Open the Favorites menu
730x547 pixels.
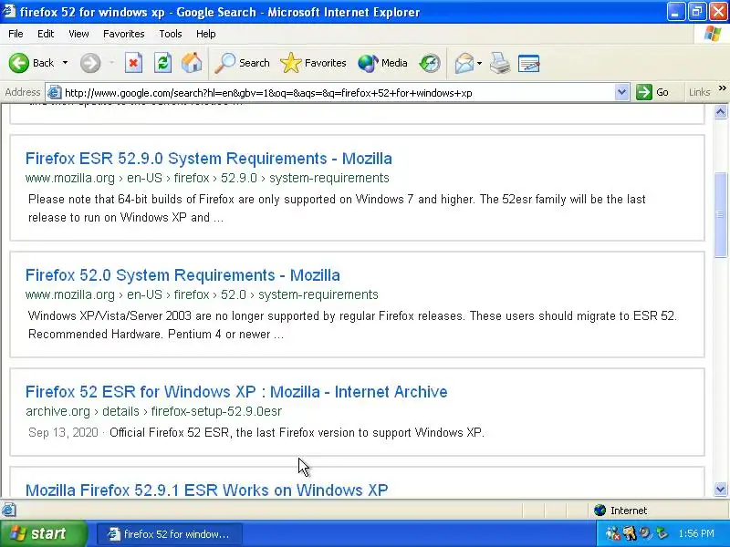124,34
